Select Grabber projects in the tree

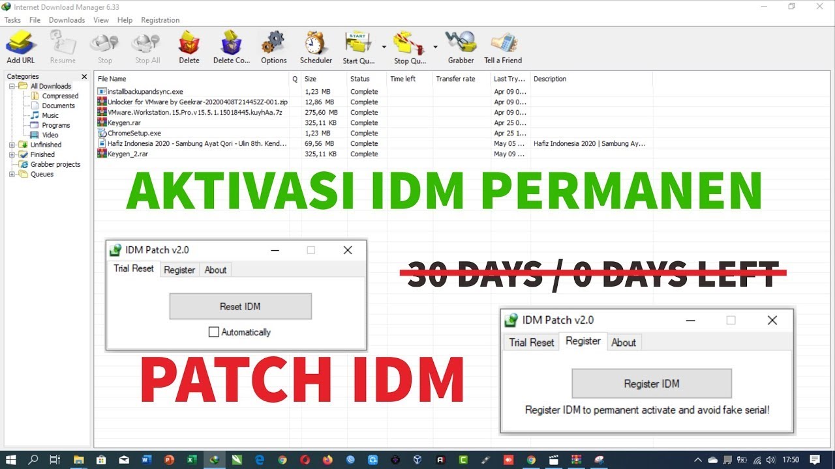coord(50,164)
